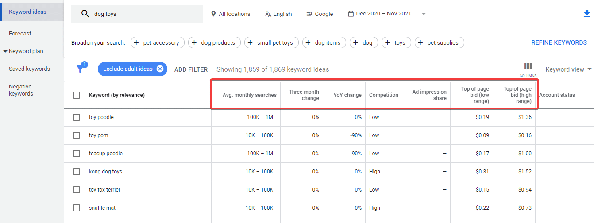Viewport: 594px width, 223px height.
Task: Remove the Exclude adult ideas filter
Action: click(x=160, y=69)
